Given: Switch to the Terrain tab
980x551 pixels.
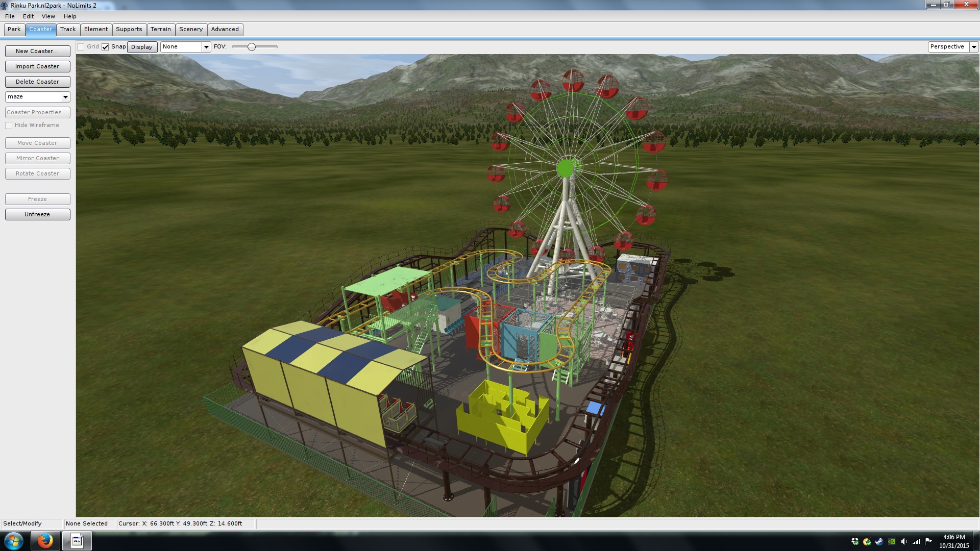Looking at the screenshot, I should click(160, 29).
